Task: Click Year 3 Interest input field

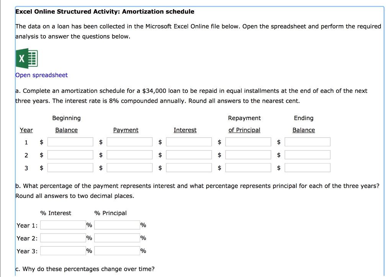Action: click(189, 168)
